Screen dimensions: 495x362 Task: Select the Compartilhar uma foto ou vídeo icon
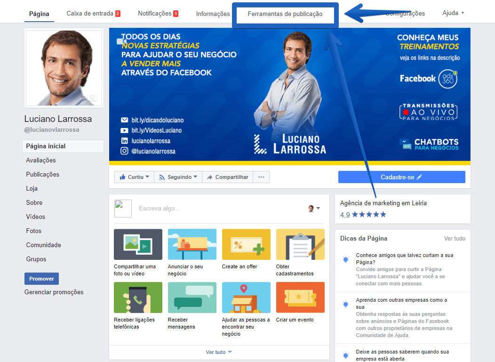(138, 244)
